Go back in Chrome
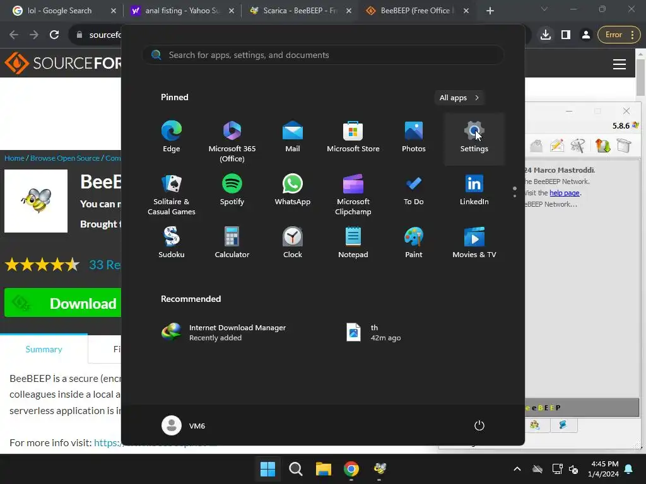Image resolution: width=646 pixels, height=484 pixels. pyautogui.click(x=14, y=35)
